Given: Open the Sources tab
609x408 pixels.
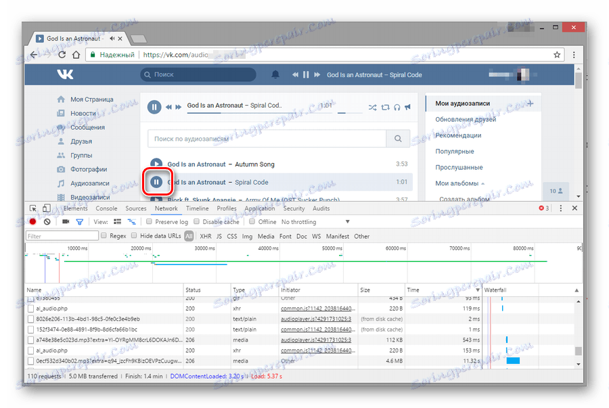Looking at the screenshot, I should click(x=136, y=208).
